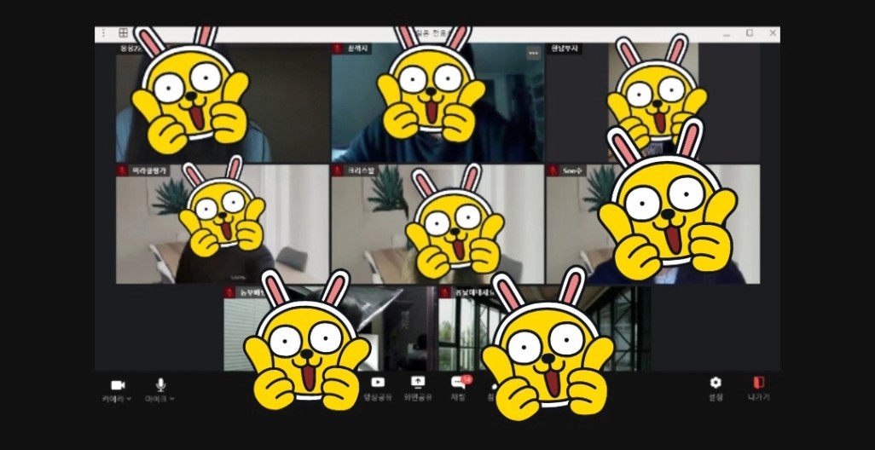Open the more options button on the video tile

pos(534,53)
